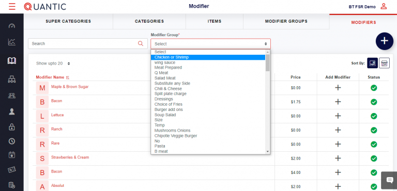This screenshot has height=191, width=397.
Task: Open the discount ticket sidebar icon
Action: tap(12, 170)
